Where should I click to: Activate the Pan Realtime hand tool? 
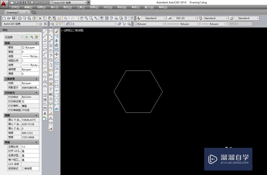tap(82, 18)
